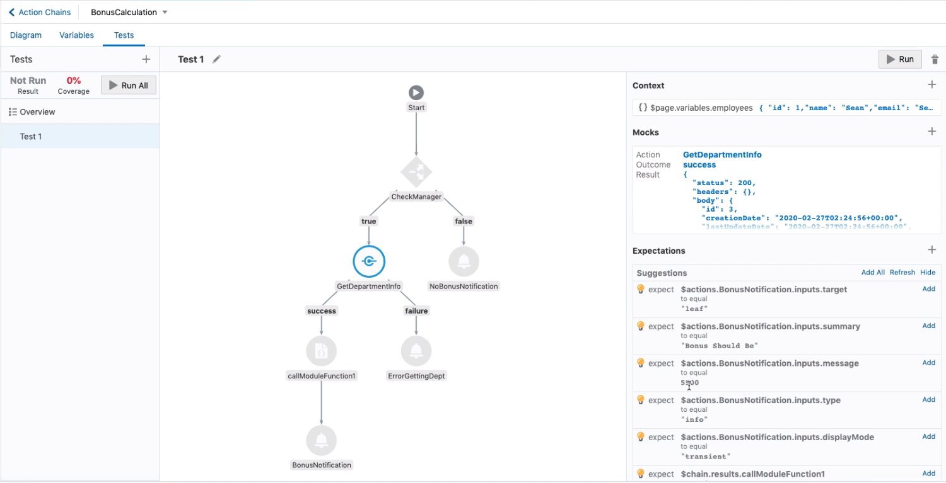
Task: Open the BonusCalculation chain dropdown
Action: point(164,11)
